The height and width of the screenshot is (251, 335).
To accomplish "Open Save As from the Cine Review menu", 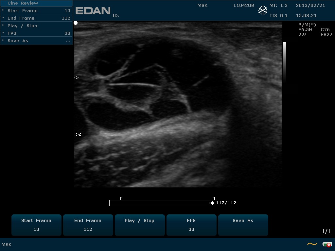I will click(36, 41).
